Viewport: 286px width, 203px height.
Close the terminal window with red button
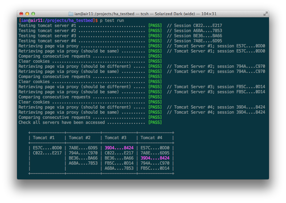21,14
